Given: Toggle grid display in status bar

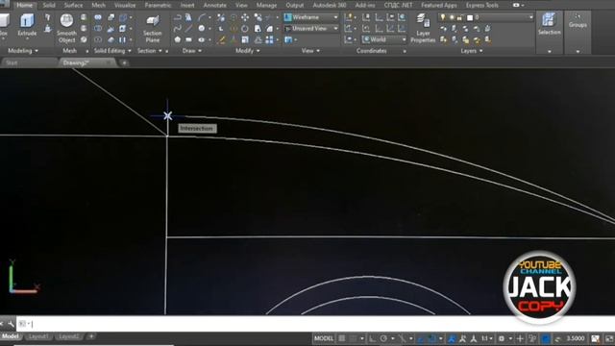Looking at the screenshot, I should (x=342, y=338).
